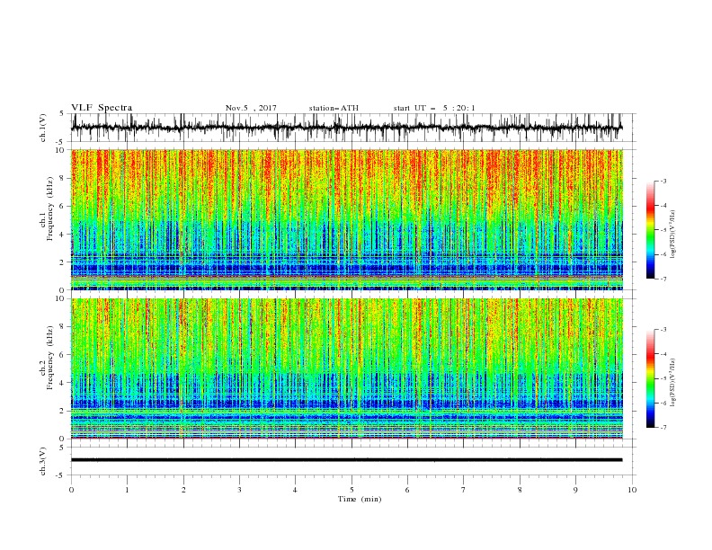712x550 pixels.
Task: Click the "4" tick on the time axis
Action: coord(295,490)
